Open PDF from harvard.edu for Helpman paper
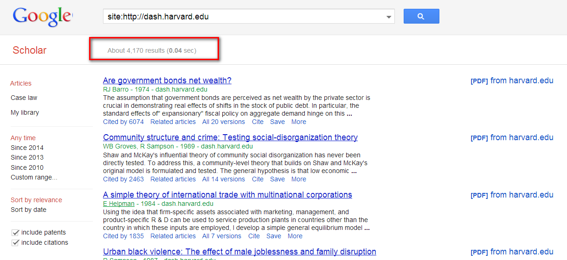Screen dimensions: 567x260 tap(512, 195)
